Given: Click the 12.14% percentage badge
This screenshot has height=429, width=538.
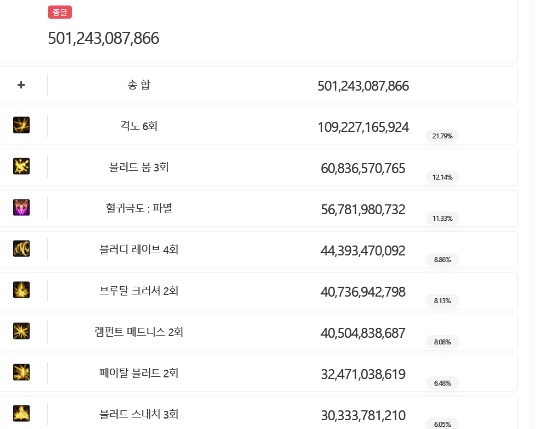Looking at the screenshot, I should click(x=442, y=177).
